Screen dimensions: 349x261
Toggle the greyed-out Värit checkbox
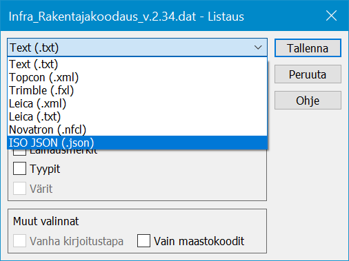pos(19,189)
